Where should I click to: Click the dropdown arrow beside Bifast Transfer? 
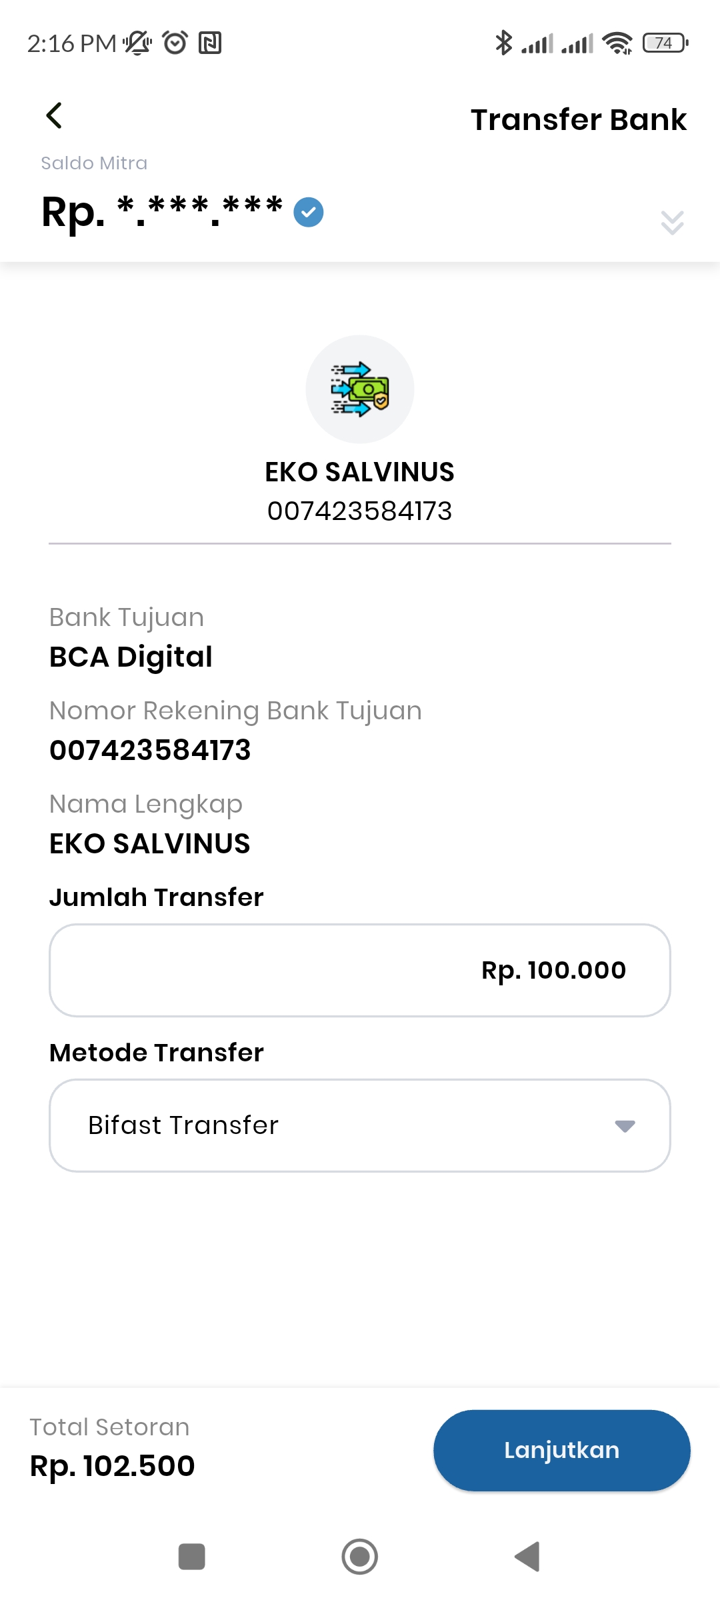(x=625, y=1126)
